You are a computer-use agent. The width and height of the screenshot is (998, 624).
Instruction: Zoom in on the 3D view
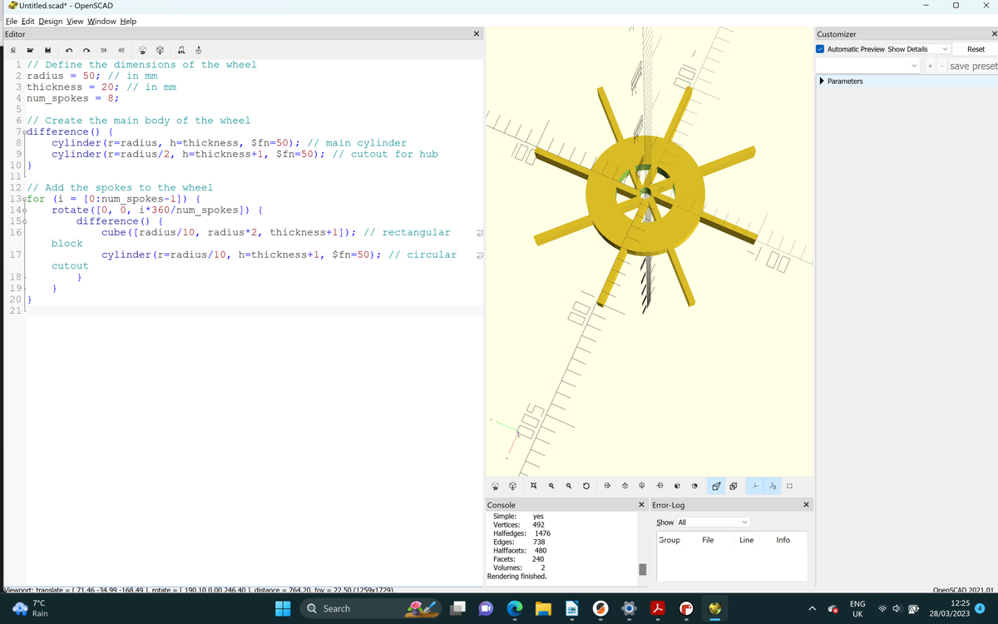click(x=551, y=486)
